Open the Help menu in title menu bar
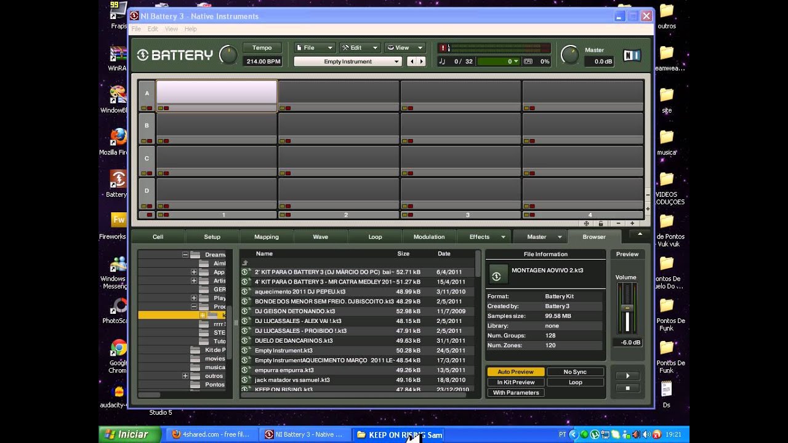 190,29
